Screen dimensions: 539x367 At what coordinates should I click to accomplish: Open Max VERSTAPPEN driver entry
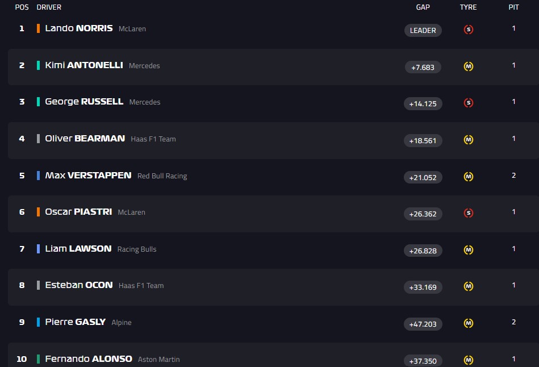[88, 176]
